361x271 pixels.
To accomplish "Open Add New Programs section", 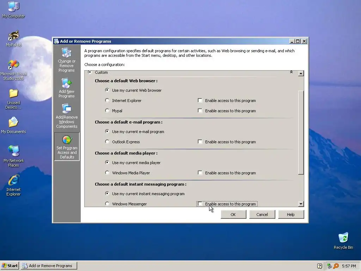I will pyautogui.click(x=67, y=88).
